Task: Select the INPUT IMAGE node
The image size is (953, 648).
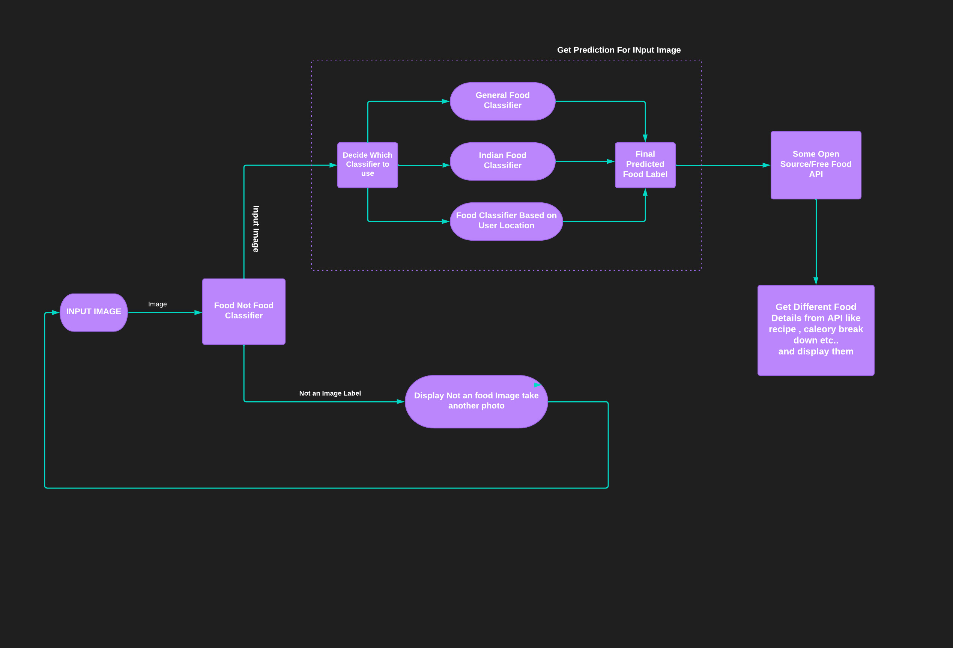Action: click(x=93, y=312)
